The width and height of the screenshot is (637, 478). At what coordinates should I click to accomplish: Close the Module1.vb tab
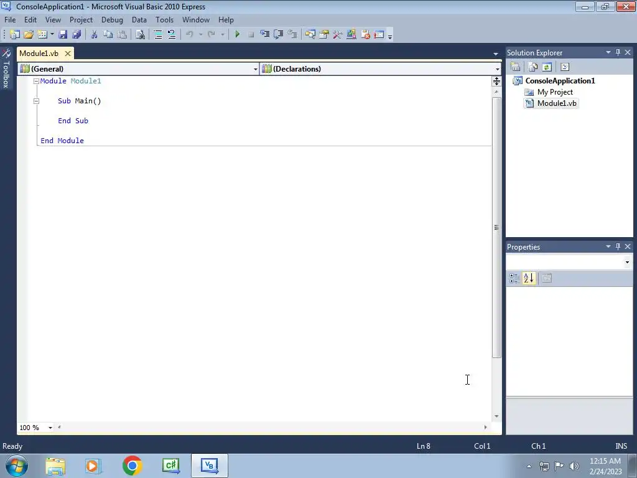[x=68, y=54]
